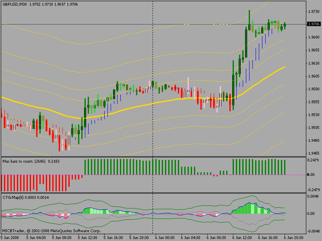
Task: Click the 1.9730 price axis label
Action: (313, 11)
